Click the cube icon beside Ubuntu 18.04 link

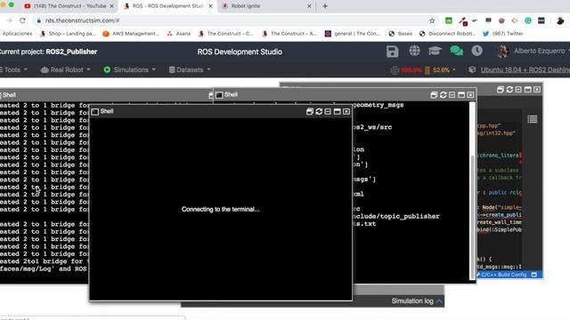[x=472, y=69]
